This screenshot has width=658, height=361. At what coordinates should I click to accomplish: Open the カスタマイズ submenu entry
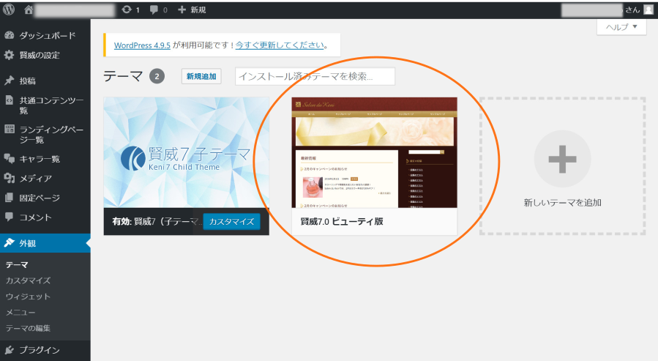[28, 280]
